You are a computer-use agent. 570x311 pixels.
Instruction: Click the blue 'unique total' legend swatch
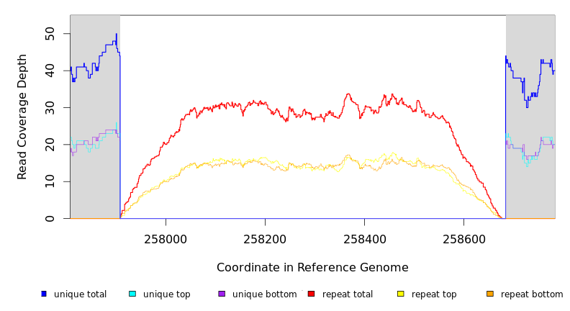(44, 294)
